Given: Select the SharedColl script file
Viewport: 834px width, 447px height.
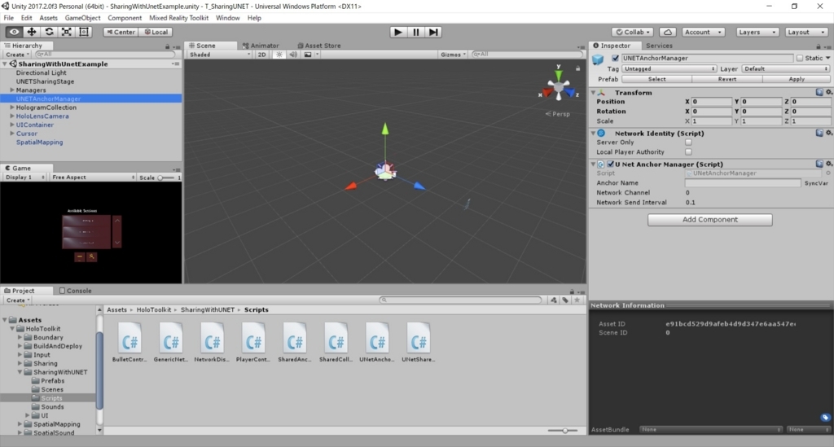Looking at the screenshot, I should click(336, 342).
